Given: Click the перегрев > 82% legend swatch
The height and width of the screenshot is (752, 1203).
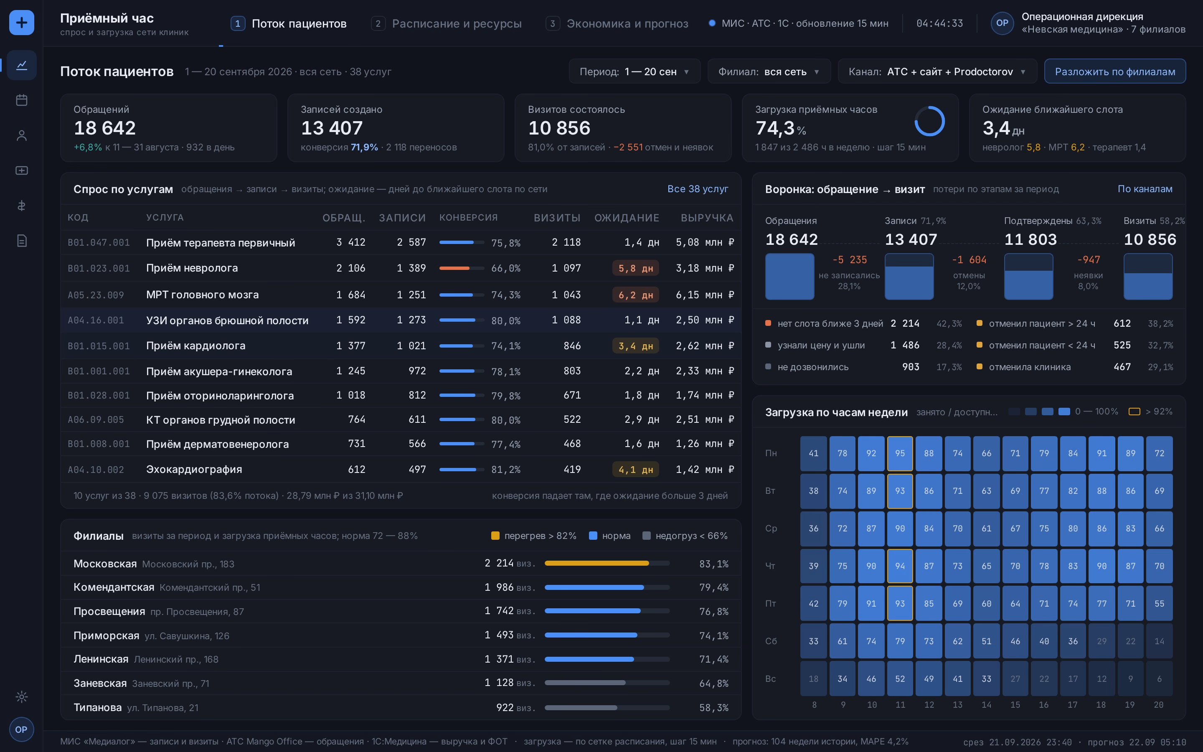Looking at the screenshot, I should coord(495,536).
